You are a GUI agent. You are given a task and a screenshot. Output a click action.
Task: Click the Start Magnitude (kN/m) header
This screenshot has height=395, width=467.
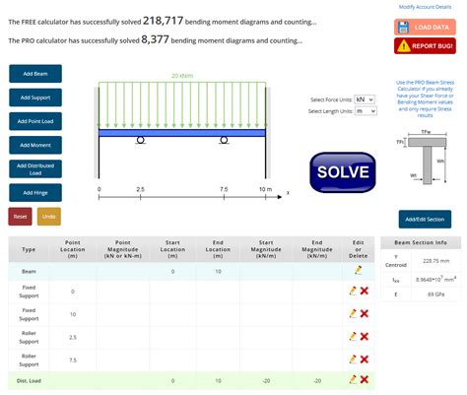267,250
